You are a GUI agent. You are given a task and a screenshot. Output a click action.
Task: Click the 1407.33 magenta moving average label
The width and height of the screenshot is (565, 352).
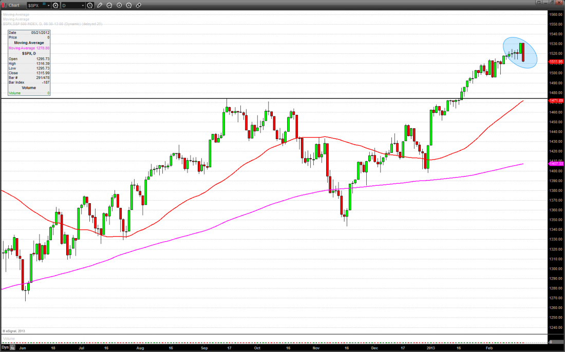pos(556,163)
